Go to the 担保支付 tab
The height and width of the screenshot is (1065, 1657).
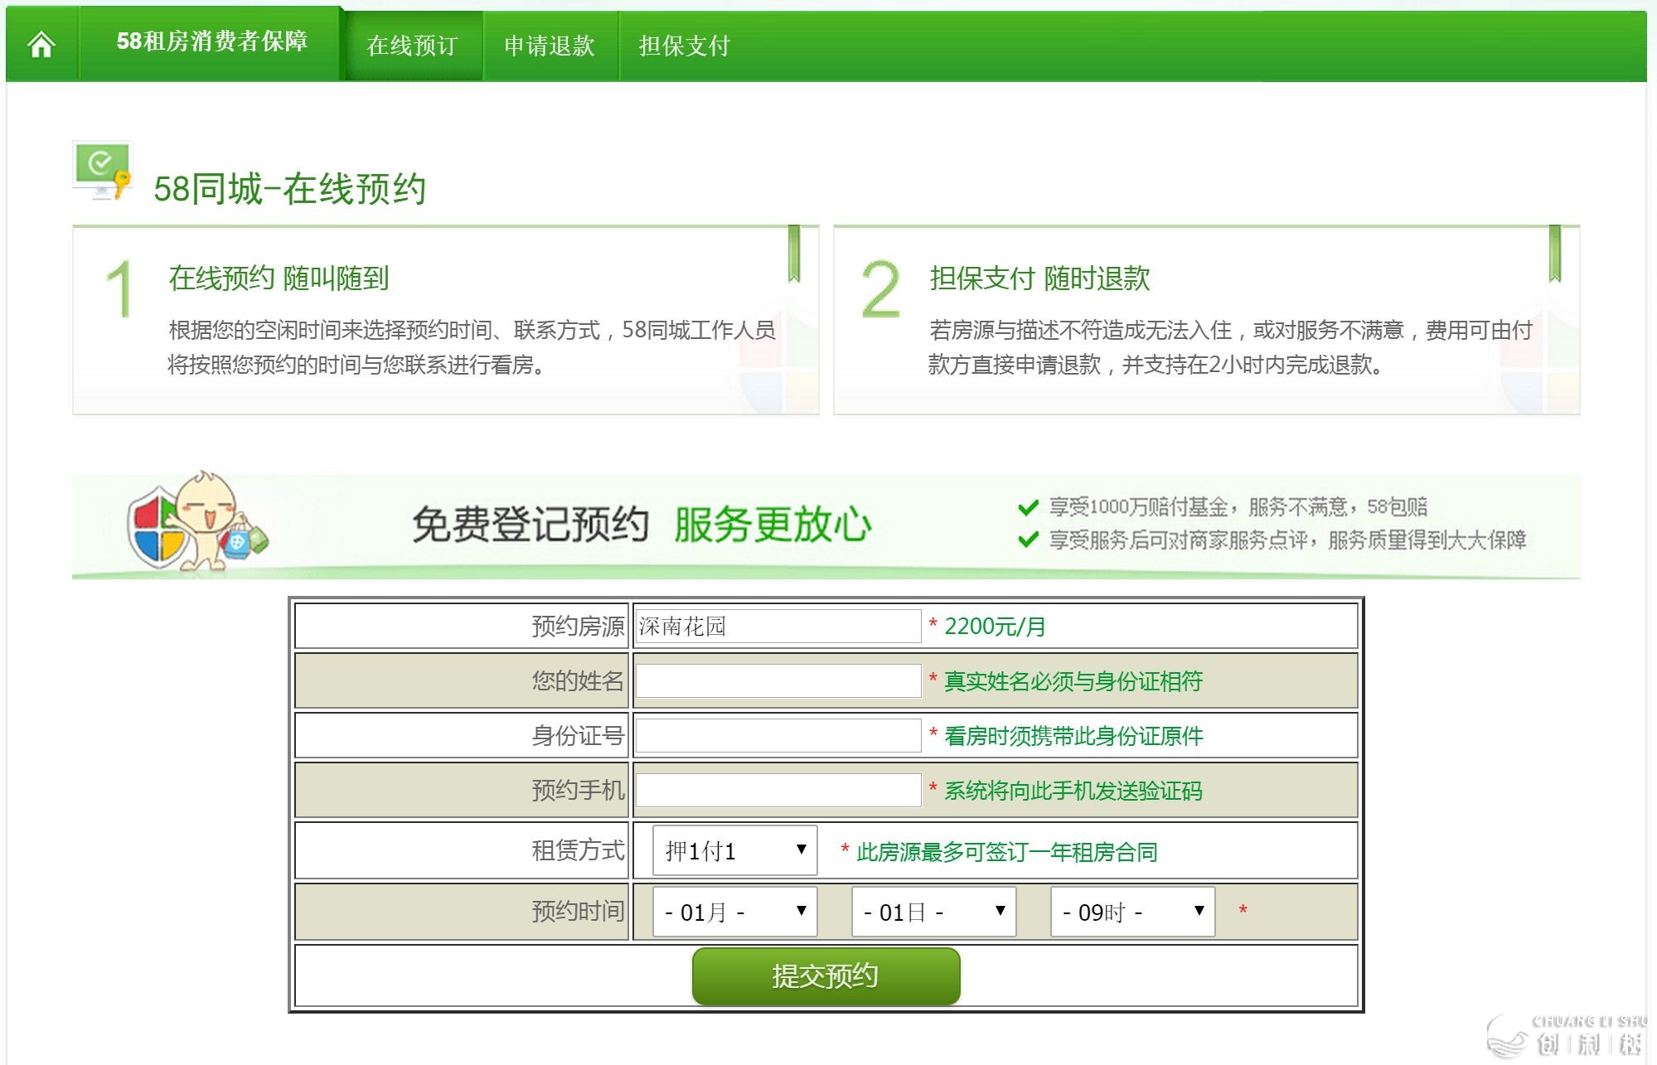tap(684, 46)
